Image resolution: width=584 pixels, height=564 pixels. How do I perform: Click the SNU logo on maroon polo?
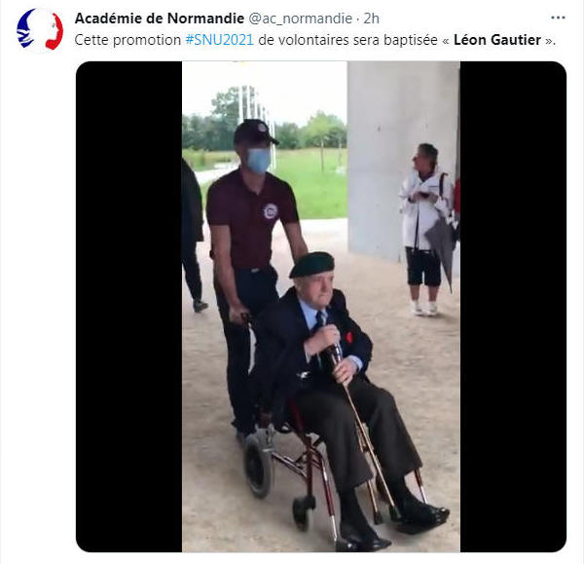[271, 211]
